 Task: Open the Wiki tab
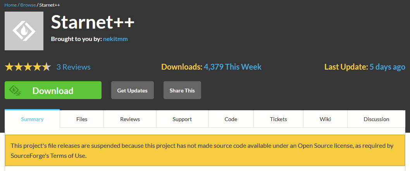(x=325, y=119)
